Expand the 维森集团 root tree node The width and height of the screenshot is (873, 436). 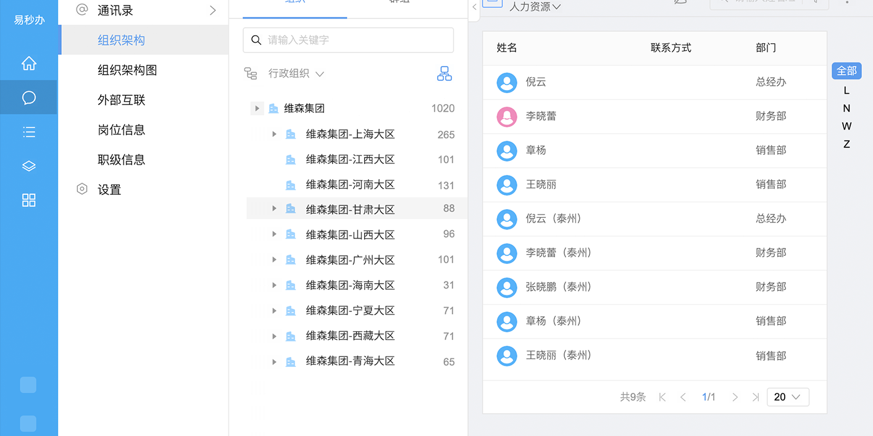(257, 109)
